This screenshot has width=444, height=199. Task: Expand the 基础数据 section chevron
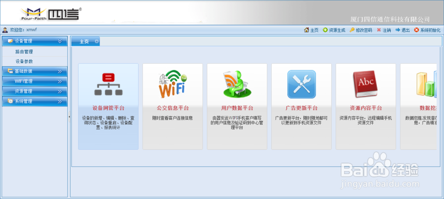tap(60, 71)
